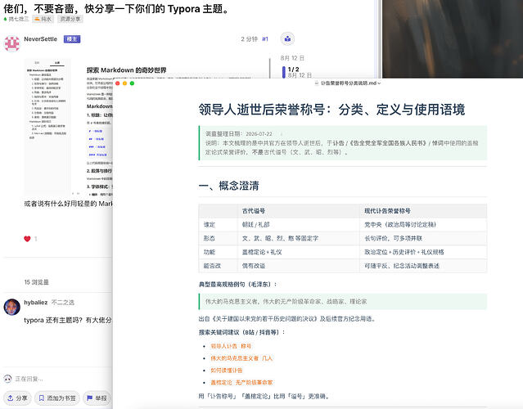Click the 如何读懂讣告 orange keyword
Viewport: 523px width, 409px height.
[227, 371]
